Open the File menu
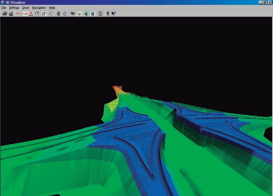 (x=4, y=8)
